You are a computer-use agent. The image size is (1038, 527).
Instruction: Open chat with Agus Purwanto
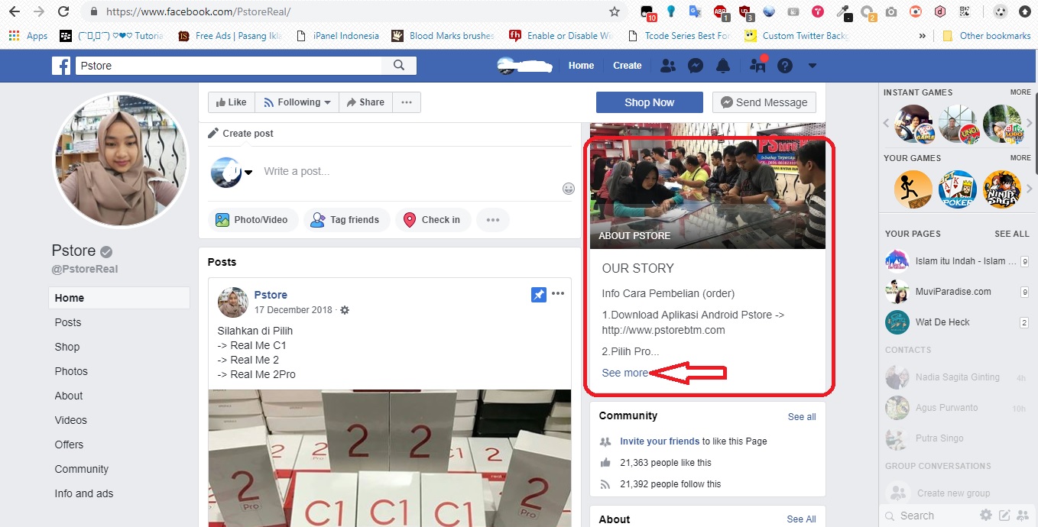[957, 408]
